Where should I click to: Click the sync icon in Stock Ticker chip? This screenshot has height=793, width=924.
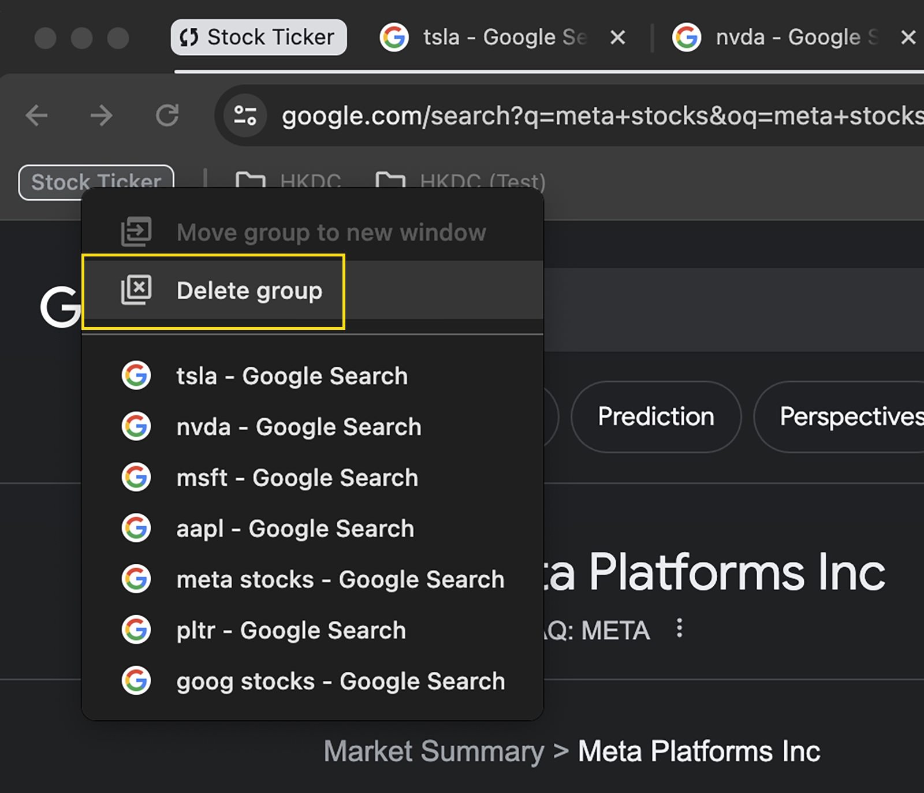tap(189, 38)
